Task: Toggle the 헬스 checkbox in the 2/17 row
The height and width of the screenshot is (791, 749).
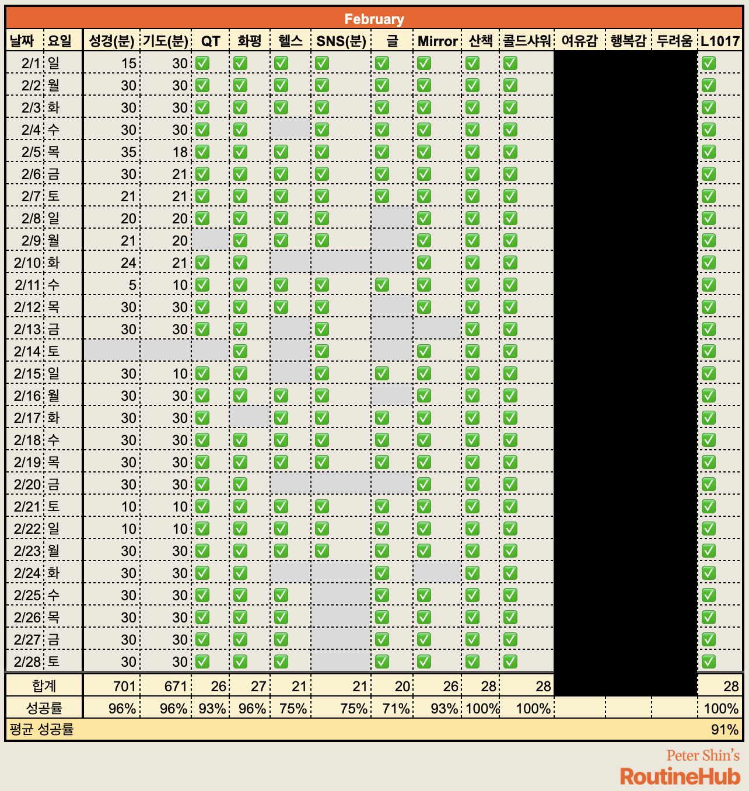Action: coord(281,418)
